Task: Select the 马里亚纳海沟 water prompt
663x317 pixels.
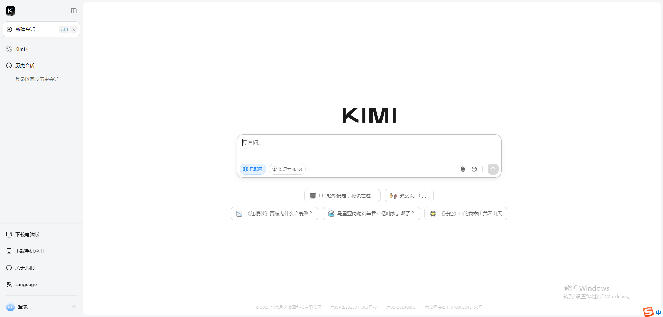Action: (371, 214)
